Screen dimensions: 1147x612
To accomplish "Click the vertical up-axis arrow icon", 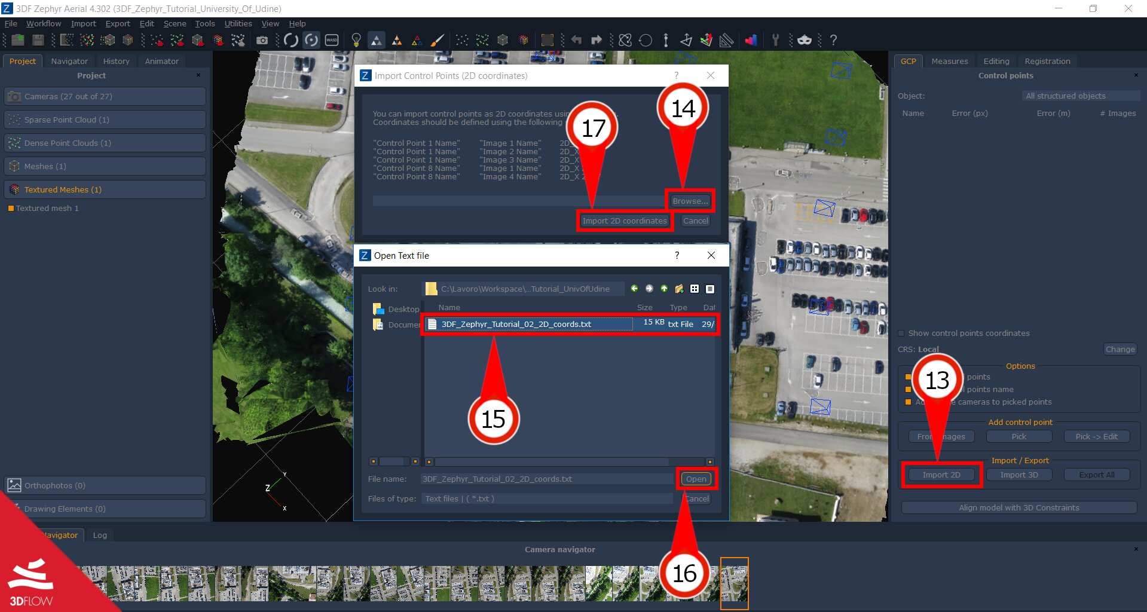I will (x=666, y=40).
